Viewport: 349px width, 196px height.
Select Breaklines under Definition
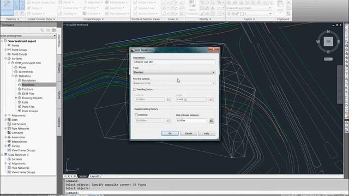[x=28, y=85]
